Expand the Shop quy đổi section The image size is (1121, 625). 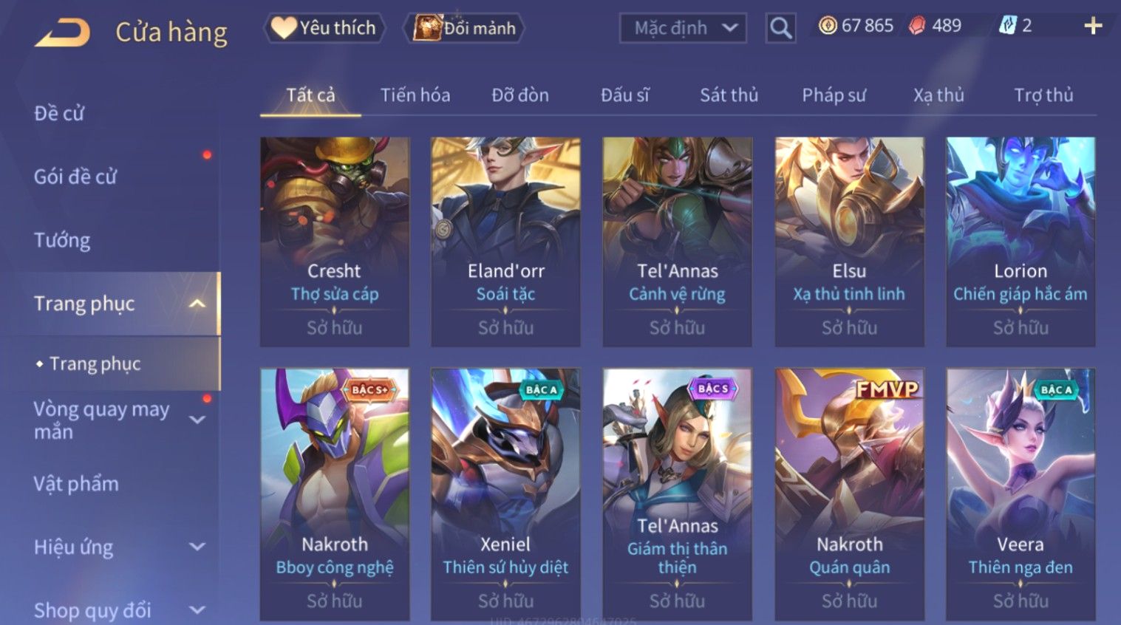[x=197, y=610]
